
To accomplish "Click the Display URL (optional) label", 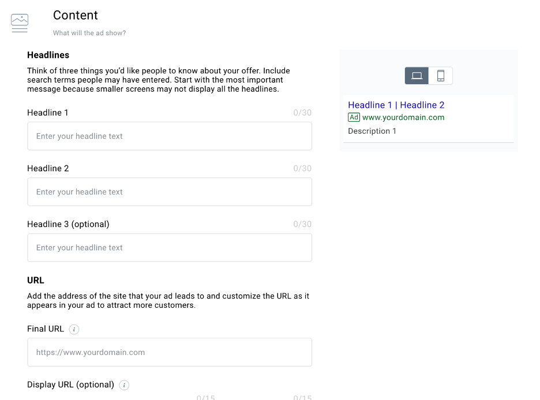I will [70, 384].
